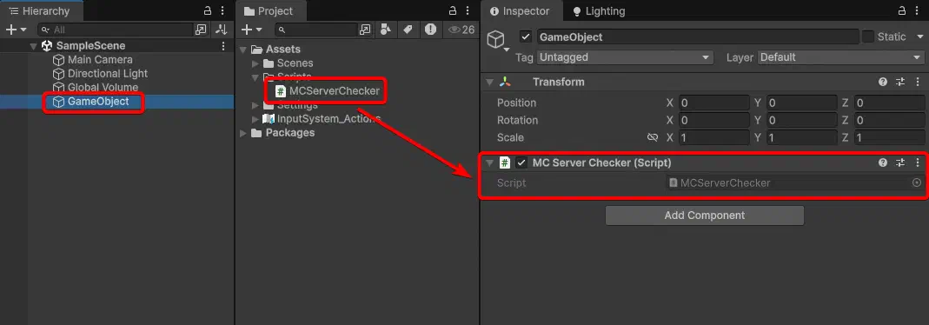Select the Scenes folder
This screenshot has height=325, width=929.
[x=295, y=63]
